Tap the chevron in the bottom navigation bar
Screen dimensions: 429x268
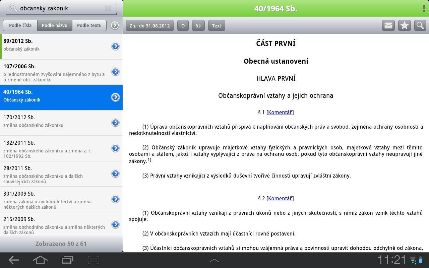[x=214, y=260]
